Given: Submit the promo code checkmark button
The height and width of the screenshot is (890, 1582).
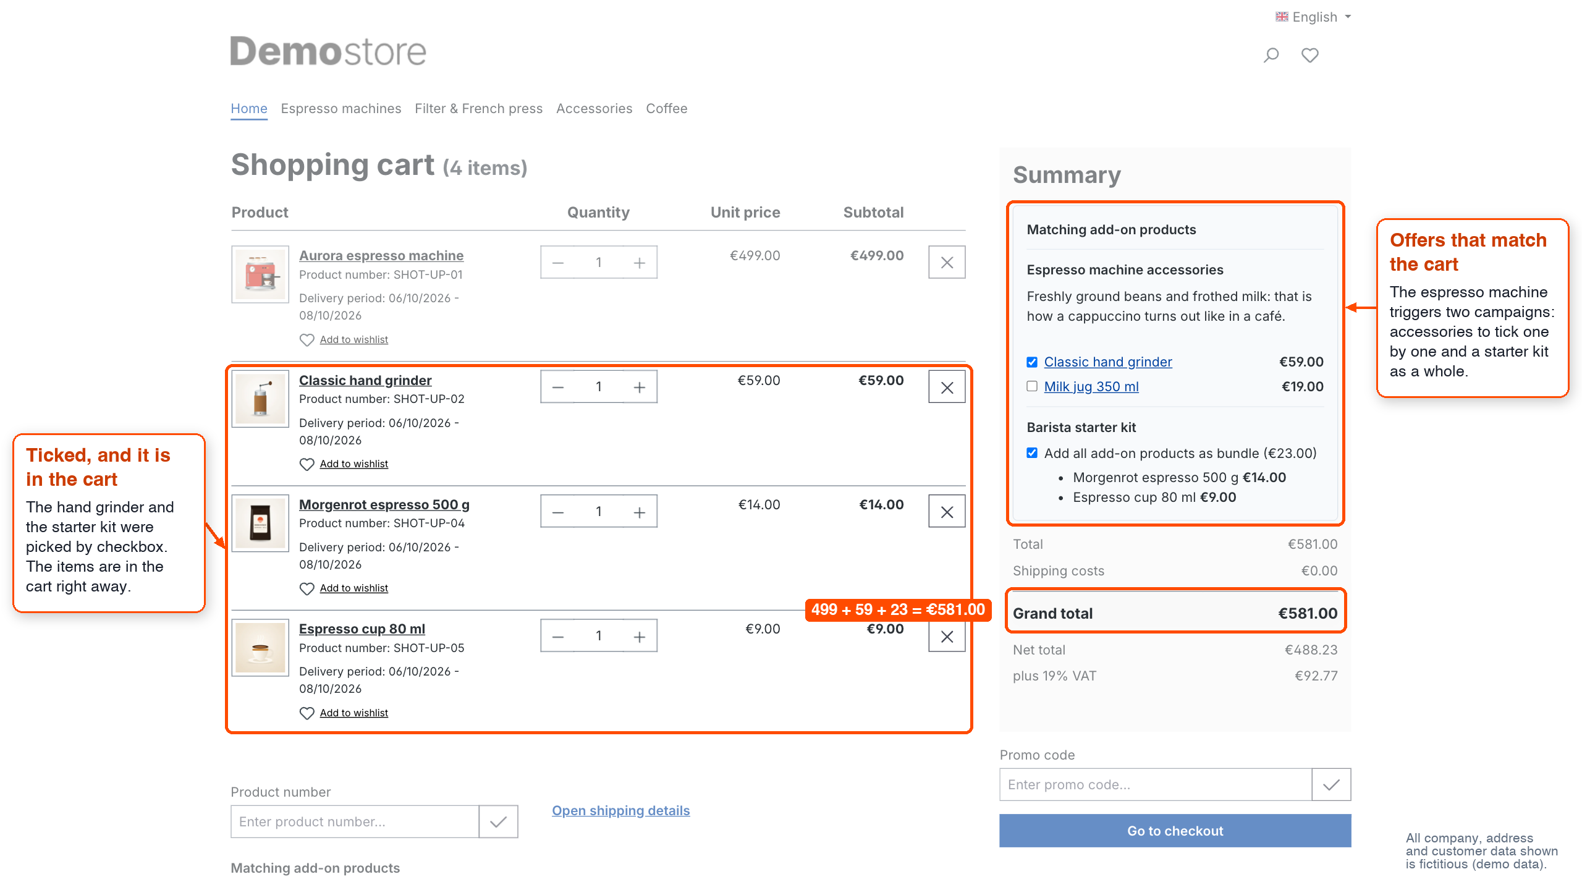Looking at the screenshot, I should click(1331, 784).
